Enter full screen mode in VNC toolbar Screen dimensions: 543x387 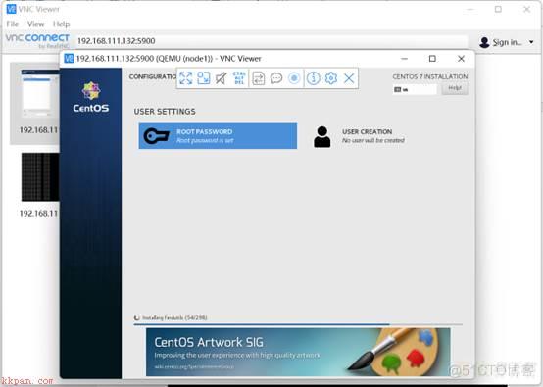coord(186,78)
